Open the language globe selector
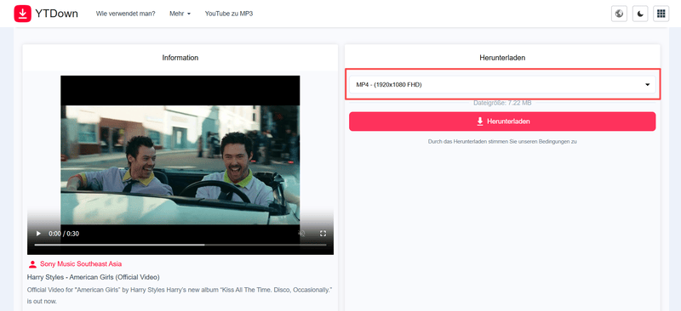 pyautogui.click(x=619, y=14)
